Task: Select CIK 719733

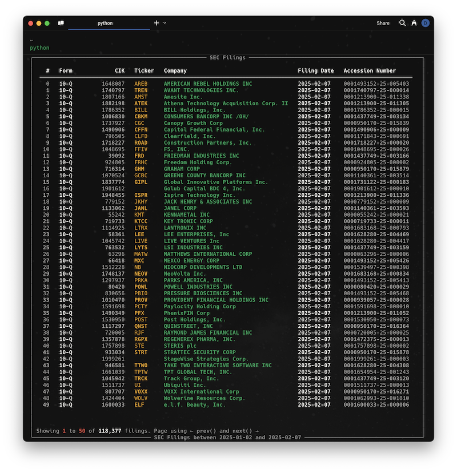Action: pyautogui.click(x=115, y=221)
